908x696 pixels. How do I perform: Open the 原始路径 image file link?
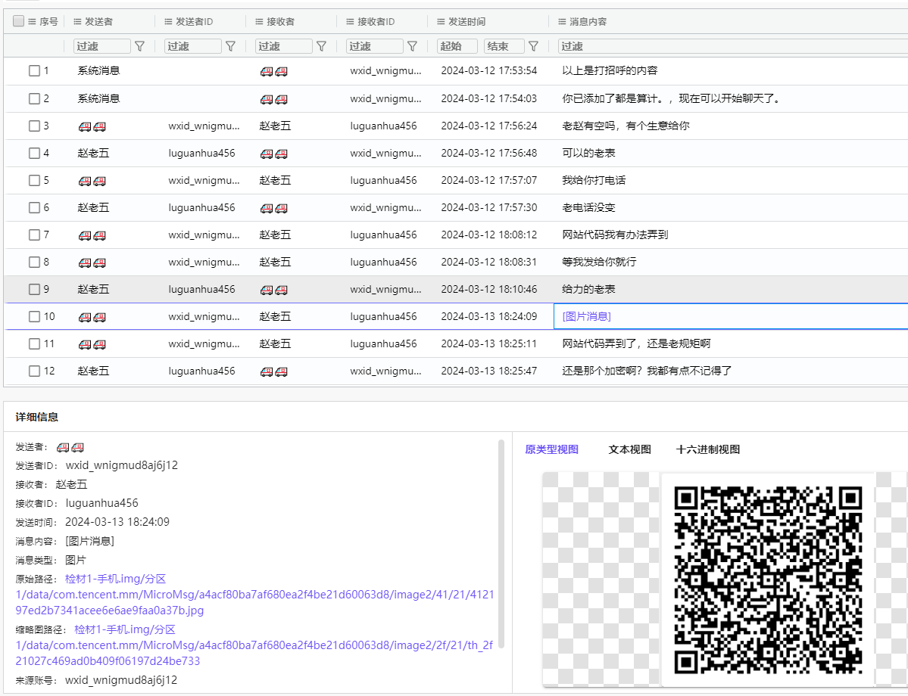pyautogui.click(x=254, y=595)
